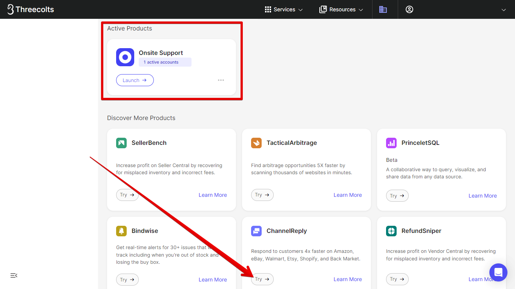This screenshot has width=515, height=289.
Task: Open Onsite Support more options ellipsis
Action: coord(221,80)
